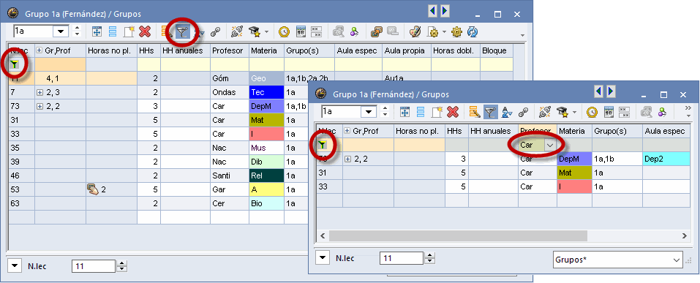This screenshot has width=700, height=283.
Task: Click the chain link icon in left window toolbar
Action: [x=216, y=31]
